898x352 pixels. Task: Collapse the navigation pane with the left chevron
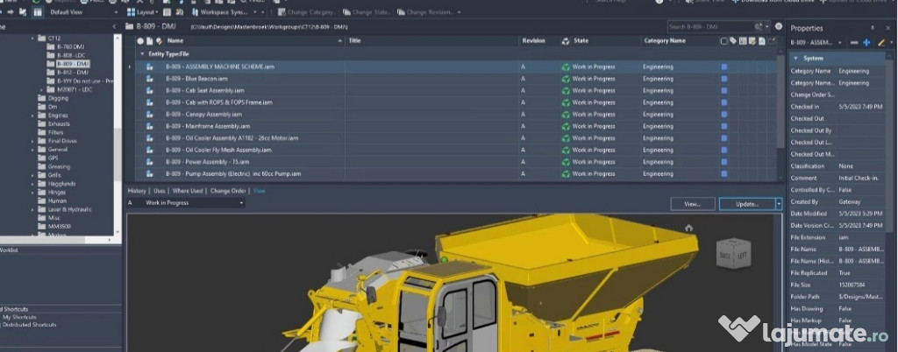tap(114, 26)
